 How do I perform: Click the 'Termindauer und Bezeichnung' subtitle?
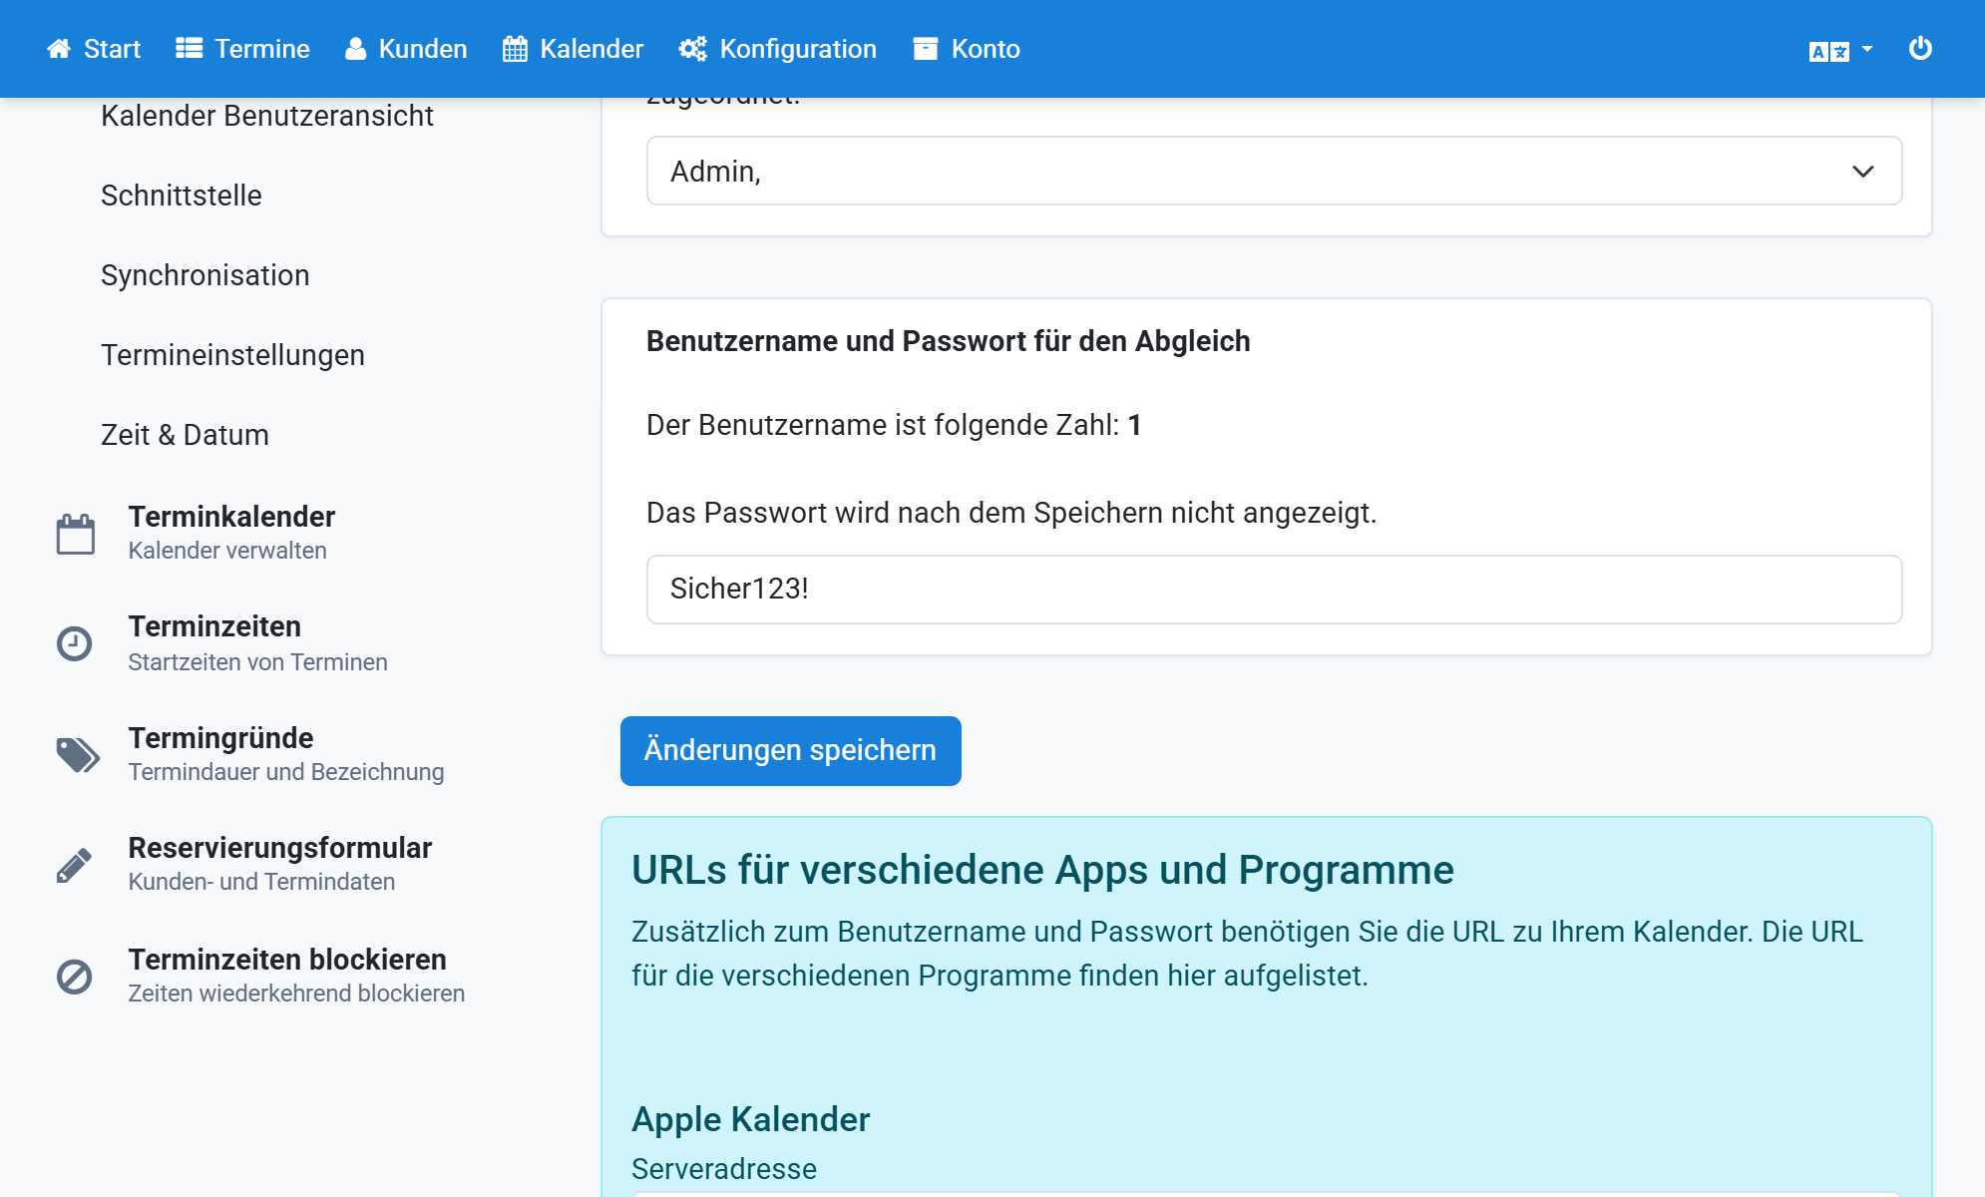(x=286, y=772)
